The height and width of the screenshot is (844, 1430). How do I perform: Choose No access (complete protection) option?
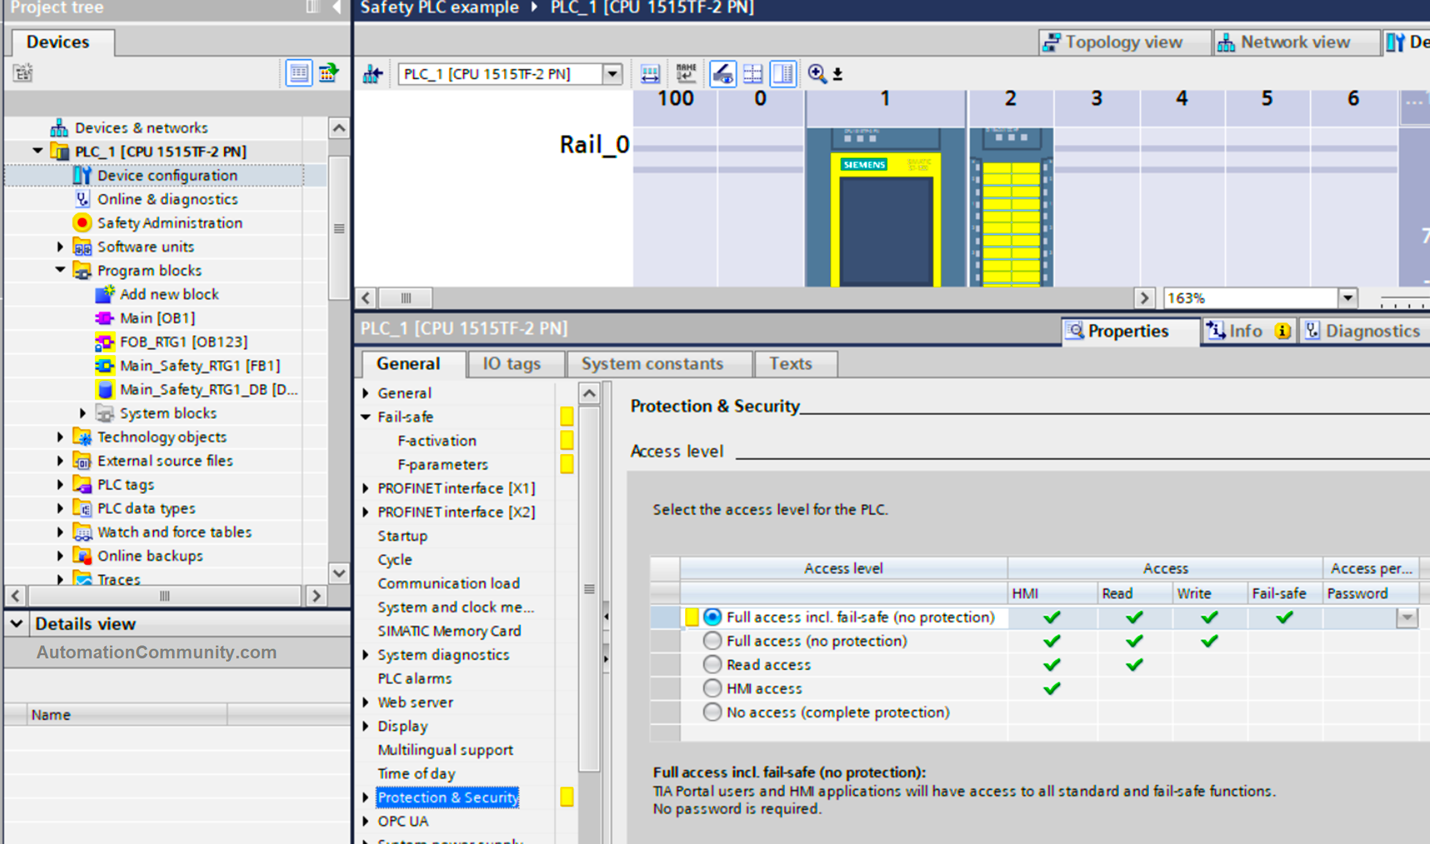712,712
